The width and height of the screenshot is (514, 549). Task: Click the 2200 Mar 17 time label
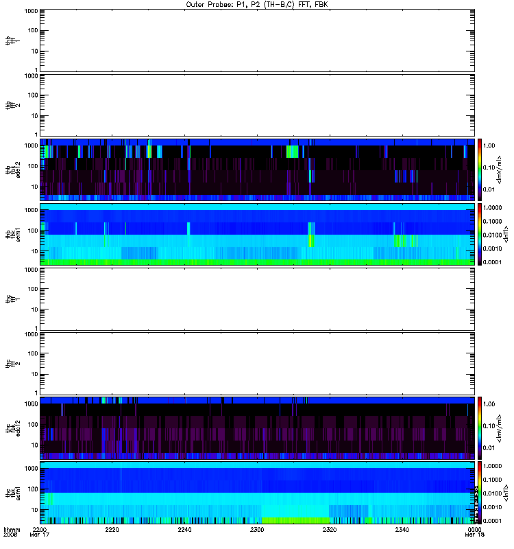[x=40, y=533]
